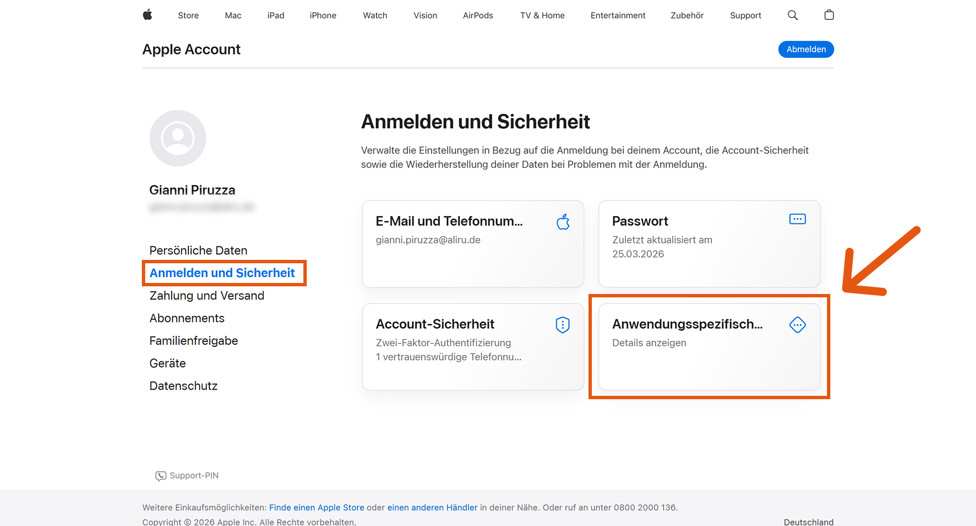976x526 pixels.
Task: Switch to the Persönliche Daten section
Action: tap(198, 250)
